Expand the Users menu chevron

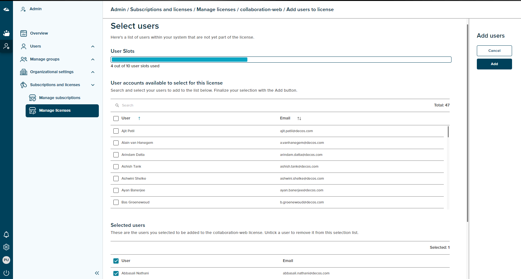[93, 47]
